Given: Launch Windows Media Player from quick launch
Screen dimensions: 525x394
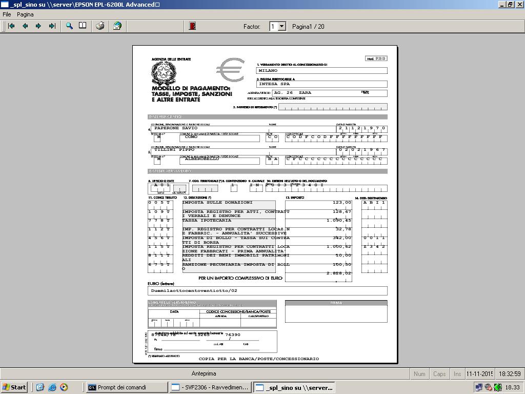Looking at the screenshot, I should pyautogui.click(x=64, y=387).
